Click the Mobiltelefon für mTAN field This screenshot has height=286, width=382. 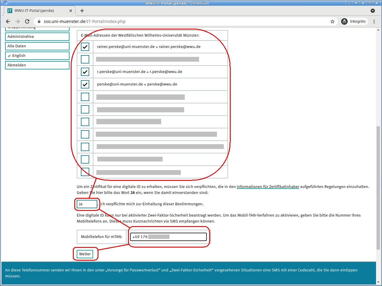click(168, 237)
